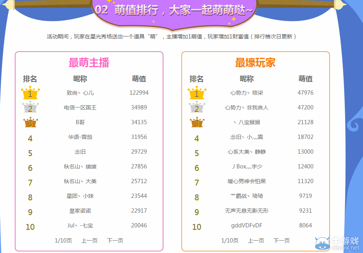
Task: Click the gold crown rank 1 icon in 最萌主播
Action: coord(30,93)
